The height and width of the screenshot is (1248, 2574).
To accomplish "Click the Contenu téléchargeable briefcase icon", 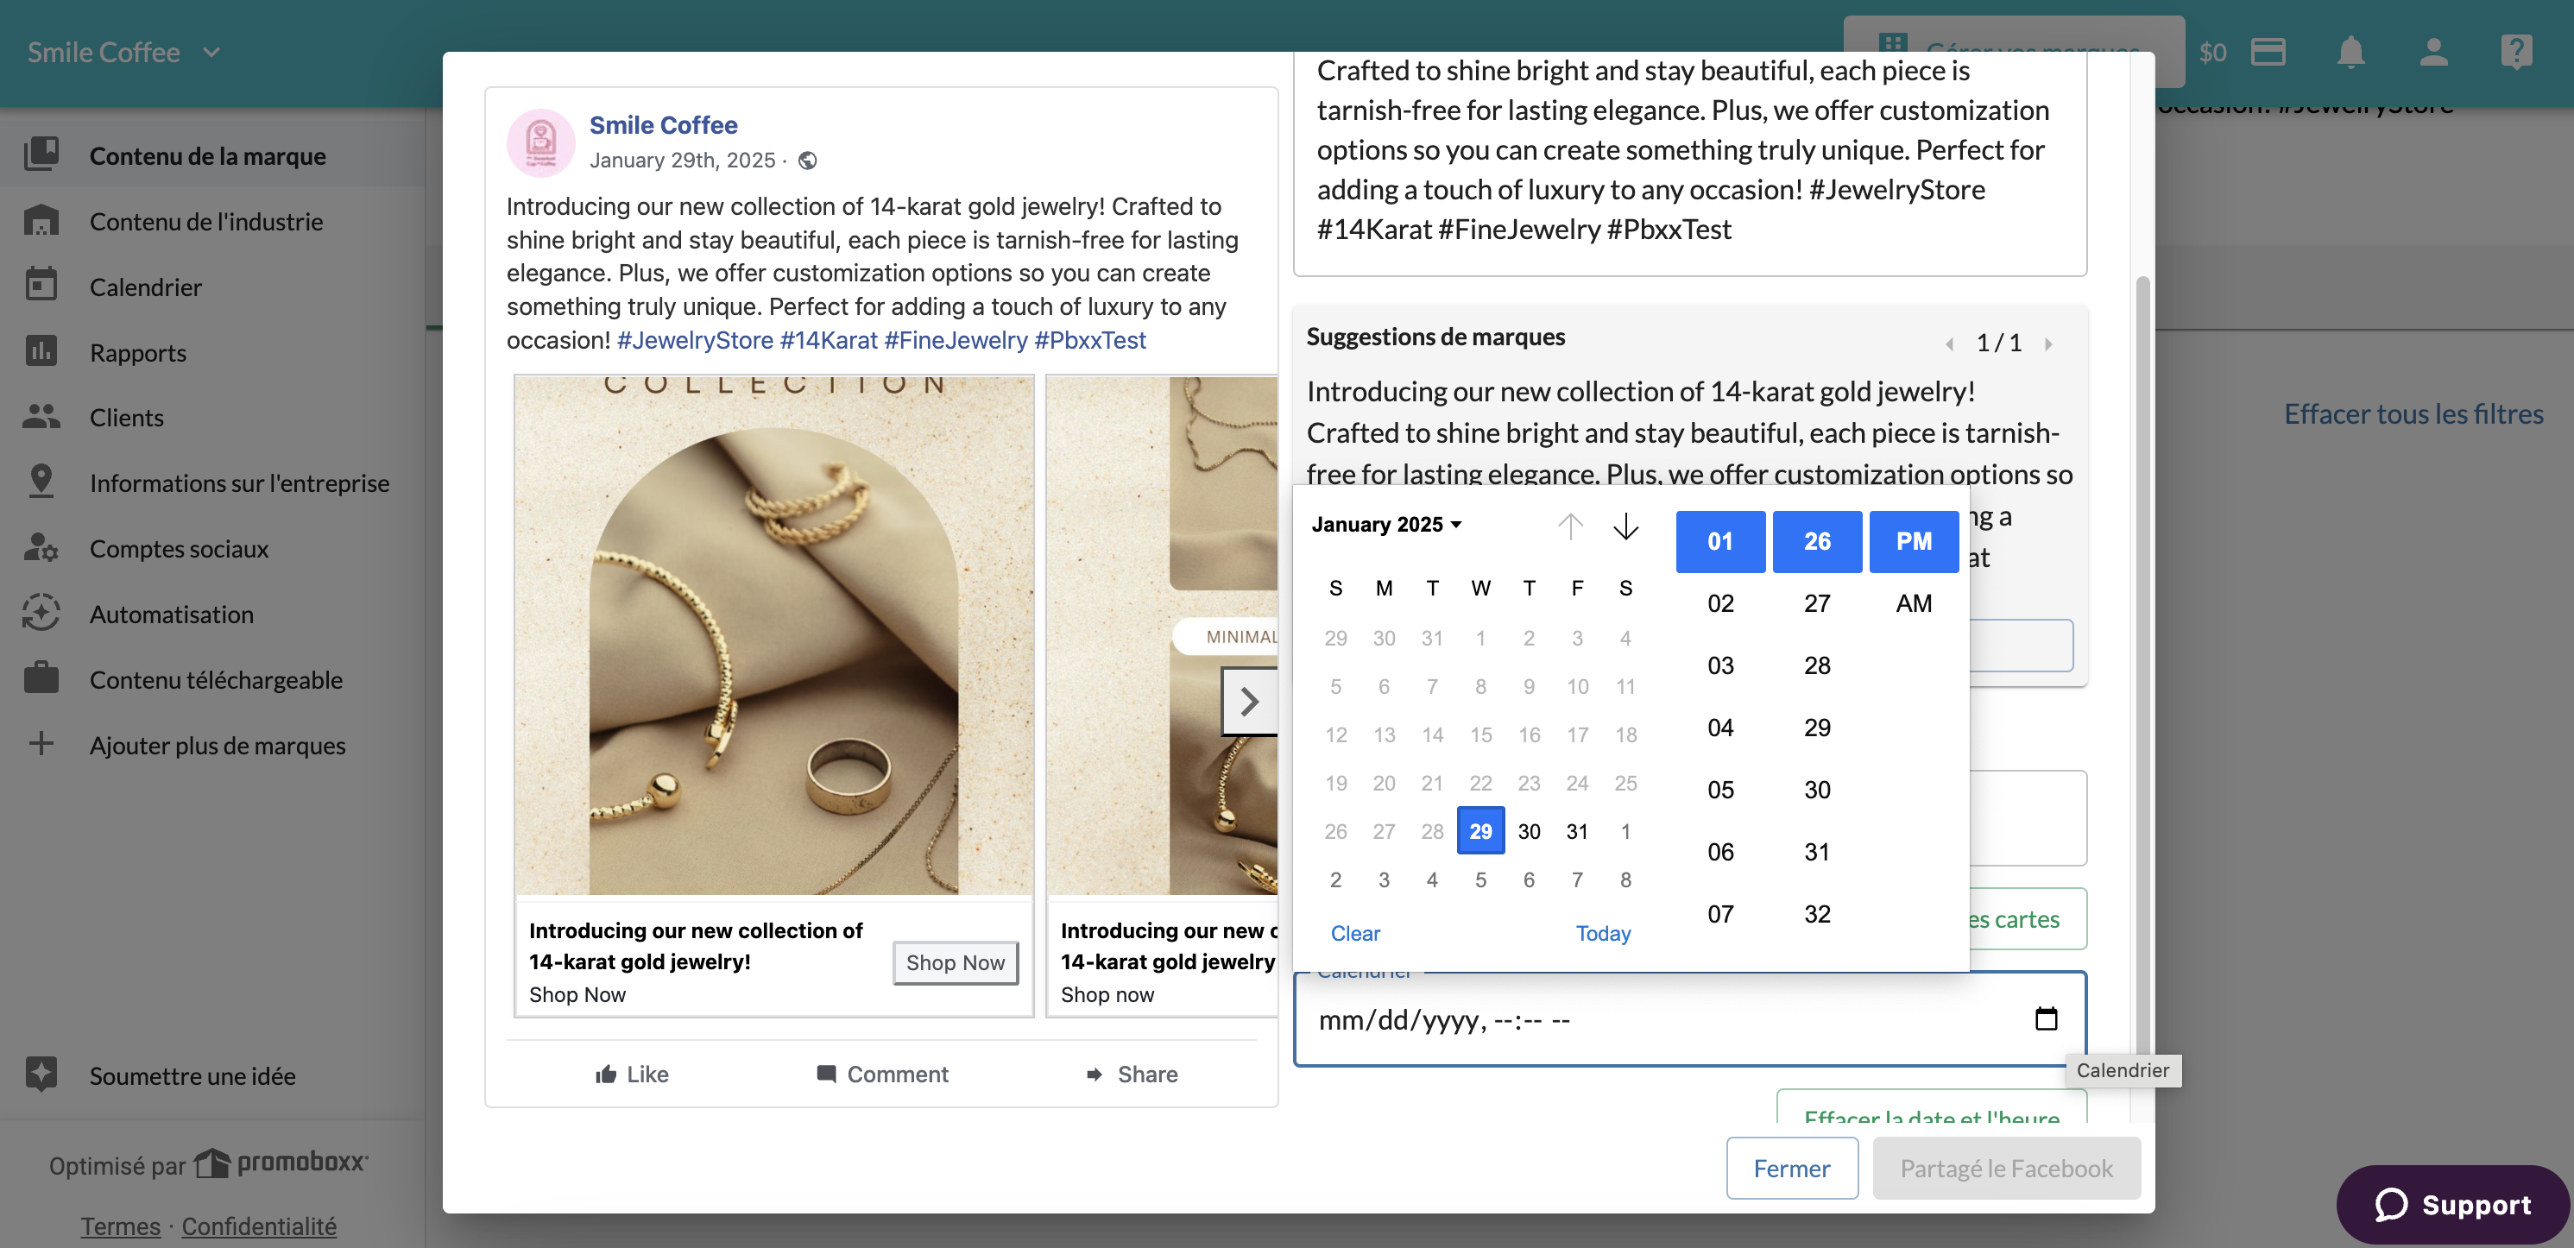I will [x=41, y=678].
